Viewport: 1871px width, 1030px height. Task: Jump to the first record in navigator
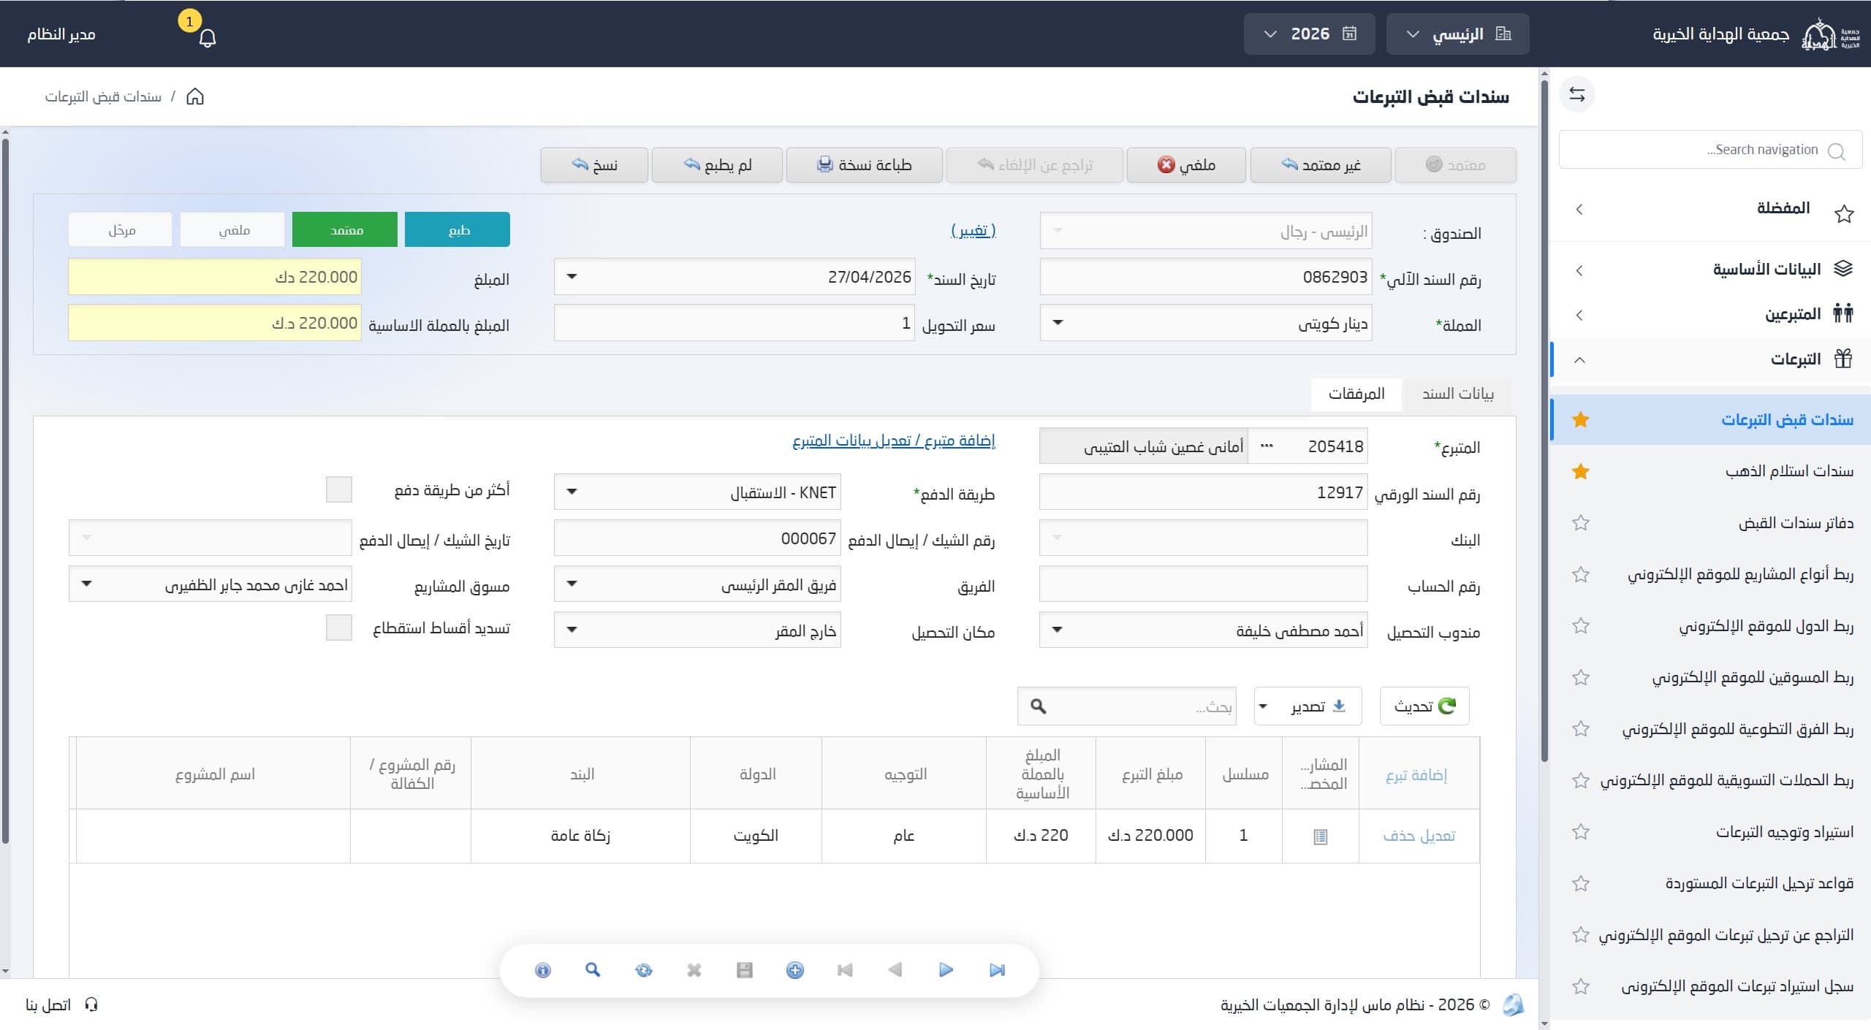(845, 970)
